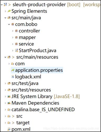Collapse the src/main/resources folder

(x=5, y=57)
